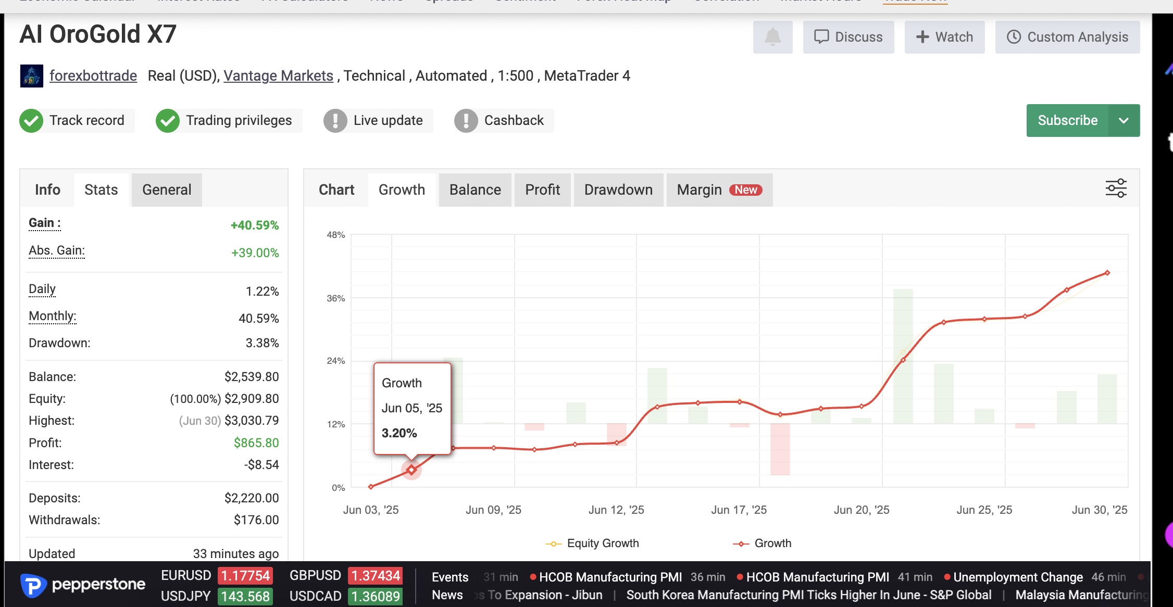Image resolution: width=1173 pixels, height=607 pixels.
Task: Click the Monthly label
Action: (53, 317)
